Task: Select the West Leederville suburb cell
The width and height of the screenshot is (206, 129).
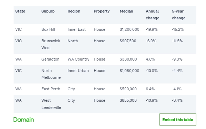Action: pyautogui.click(x=51, y=104)
